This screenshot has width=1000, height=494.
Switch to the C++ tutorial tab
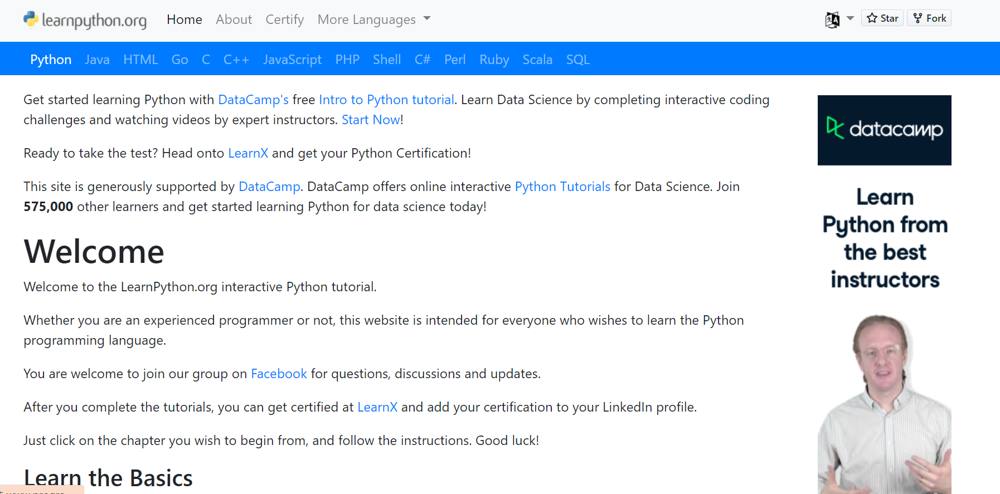[x=236, y=60]
